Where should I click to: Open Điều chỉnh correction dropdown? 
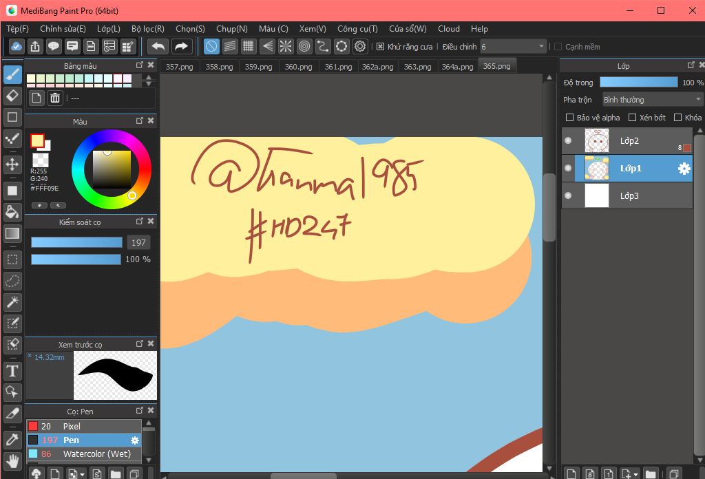513,46
